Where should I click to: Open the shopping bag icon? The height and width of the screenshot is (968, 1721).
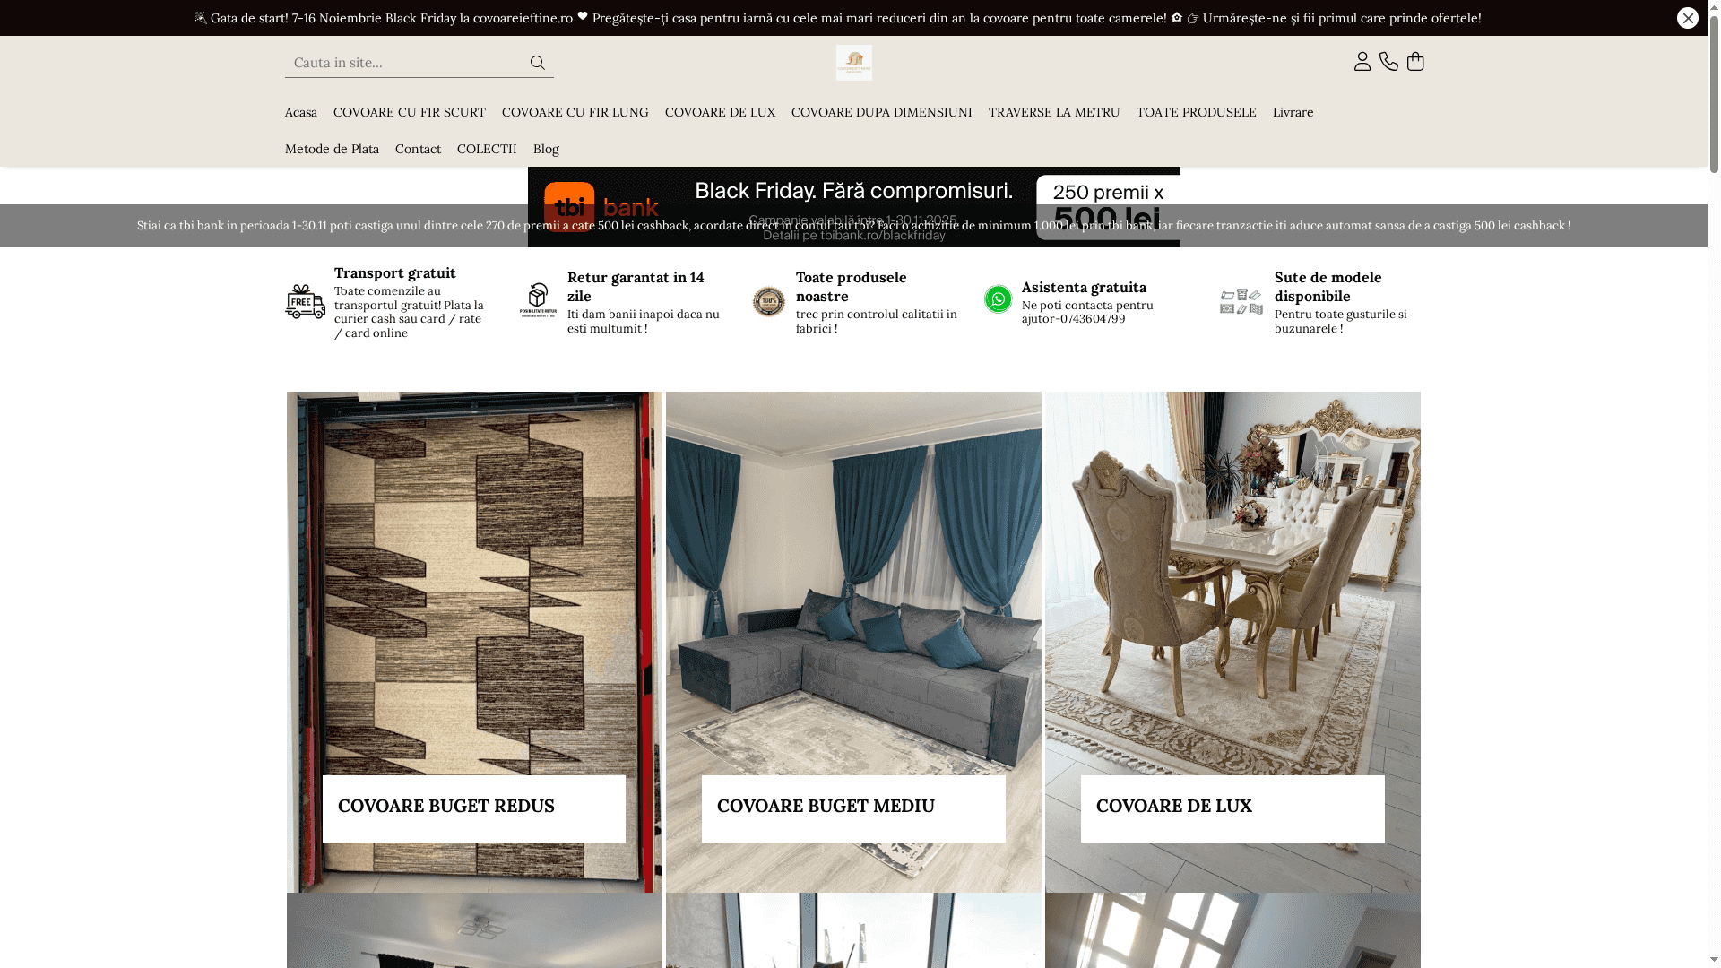click(1416, 61)
